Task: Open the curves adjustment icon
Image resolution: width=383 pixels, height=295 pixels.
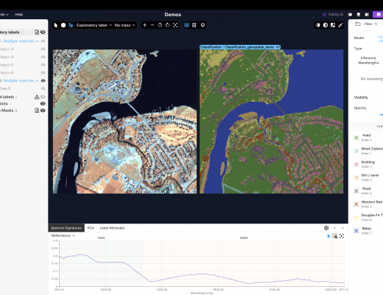Action: click(333, 25)
